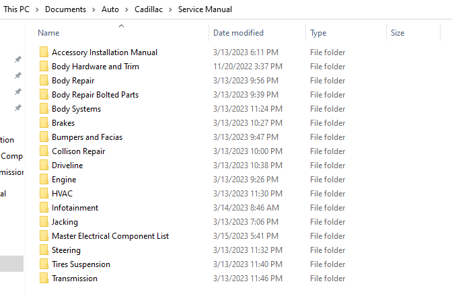Screen dimensions: 452x296
Task: Sort by Date modified column header
Action: [x=238, y=33]
